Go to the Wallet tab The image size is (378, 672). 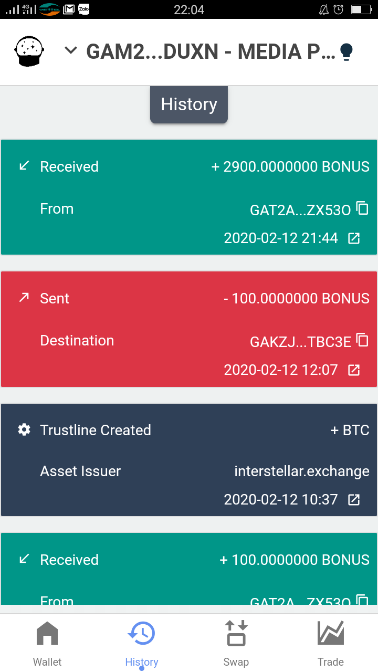pyautogui.click(x=47, y=643)
